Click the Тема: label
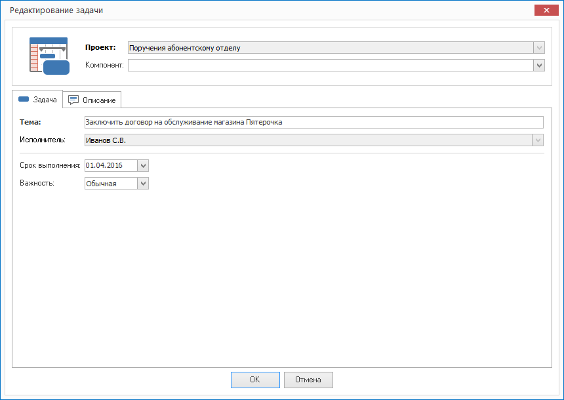Screen dimensions: 564x400 30,122
